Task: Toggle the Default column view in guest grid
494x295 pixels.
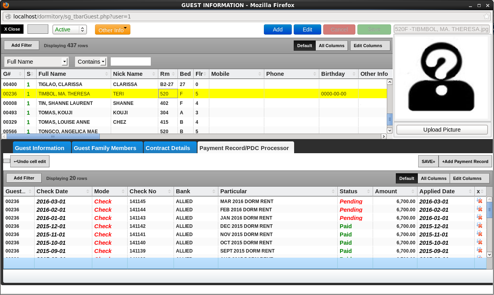Action: coord(304,46)
